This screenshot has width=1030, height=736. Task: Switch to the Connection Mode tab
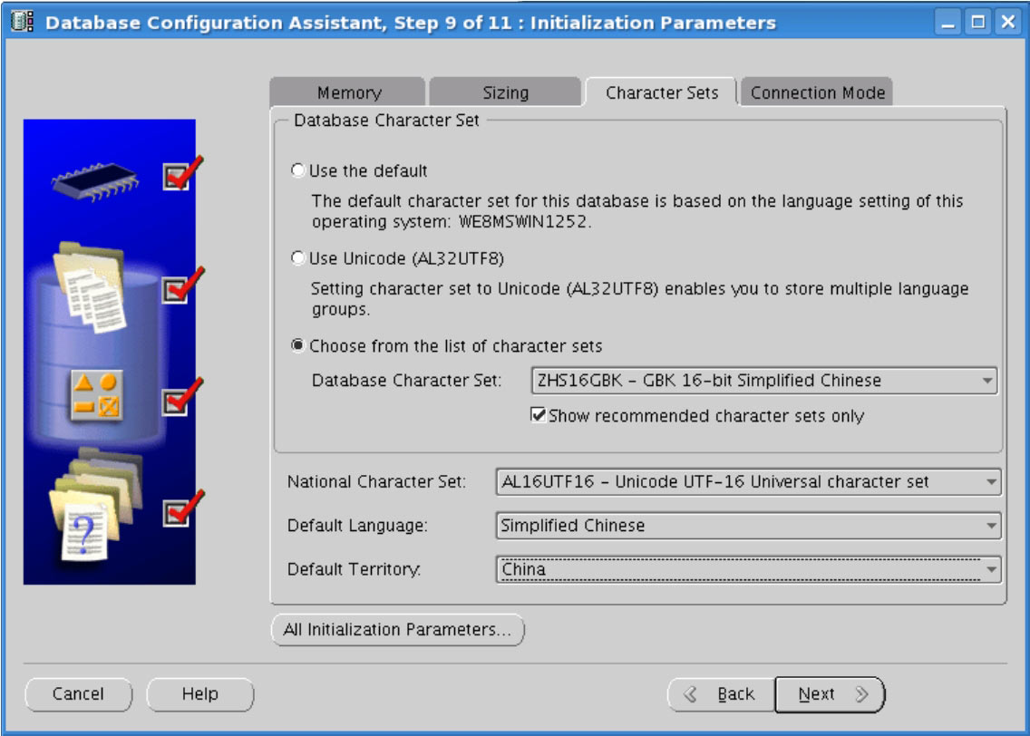click(817, 92)
